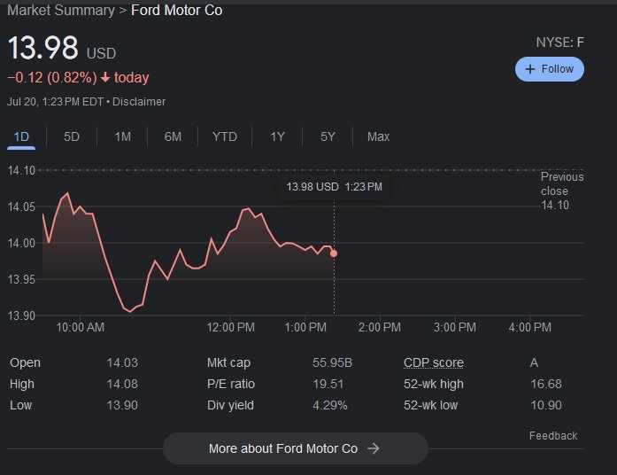Click the Open value 14.03
The height and width of the screenshot is (475, 617).
coord(122,362)
